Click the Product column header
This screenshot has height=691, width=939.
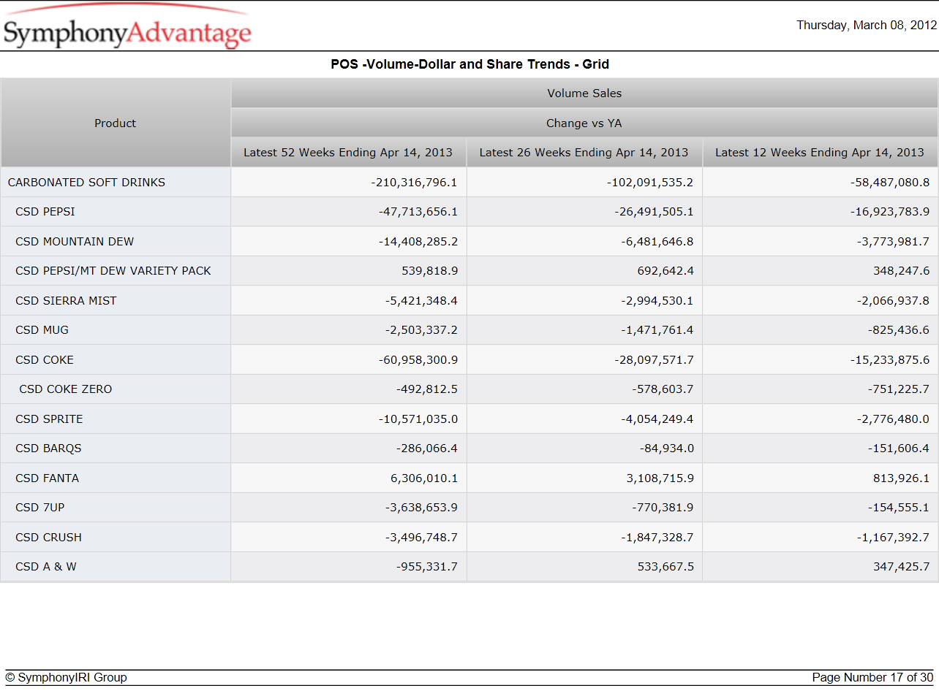coord(116,123)
